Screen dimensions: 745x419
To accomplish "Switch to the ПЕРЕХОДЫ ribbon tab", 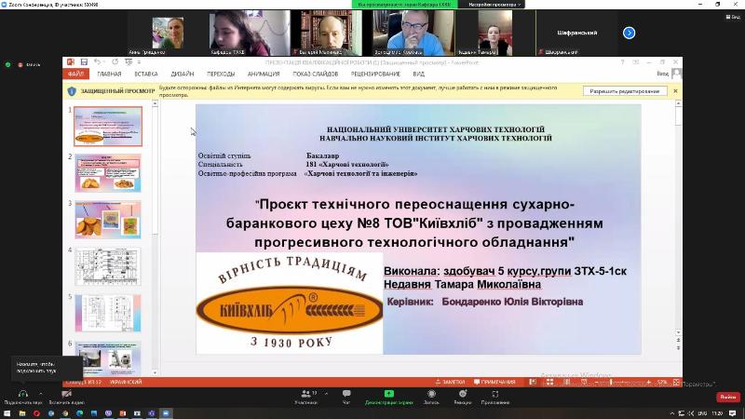I will point(221,74).
